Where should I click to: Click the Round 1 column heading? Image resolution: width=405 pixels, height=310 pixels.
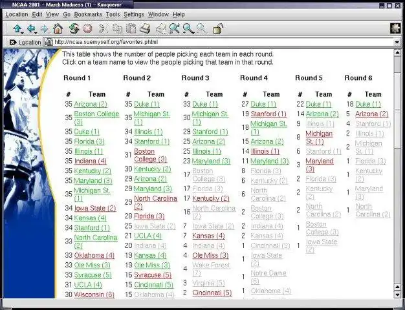click(x=77, y=78)
